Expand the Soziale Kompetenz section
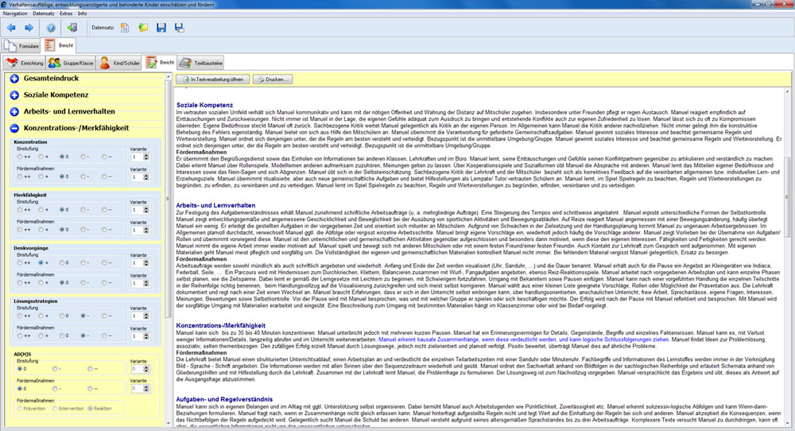The width and height of the screenshot is (795, 431). point(14,95)
